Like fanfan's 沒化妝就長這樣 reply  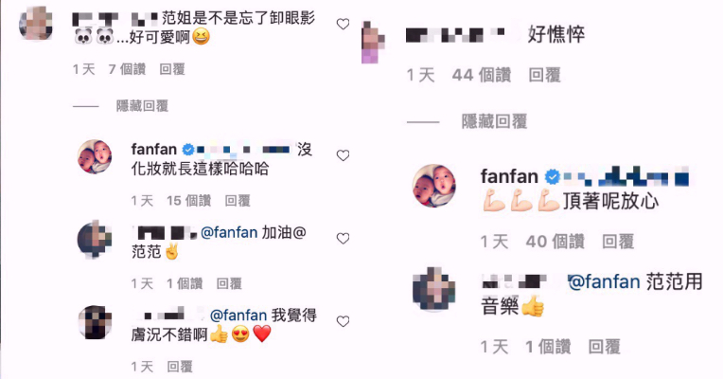point(343,155)
